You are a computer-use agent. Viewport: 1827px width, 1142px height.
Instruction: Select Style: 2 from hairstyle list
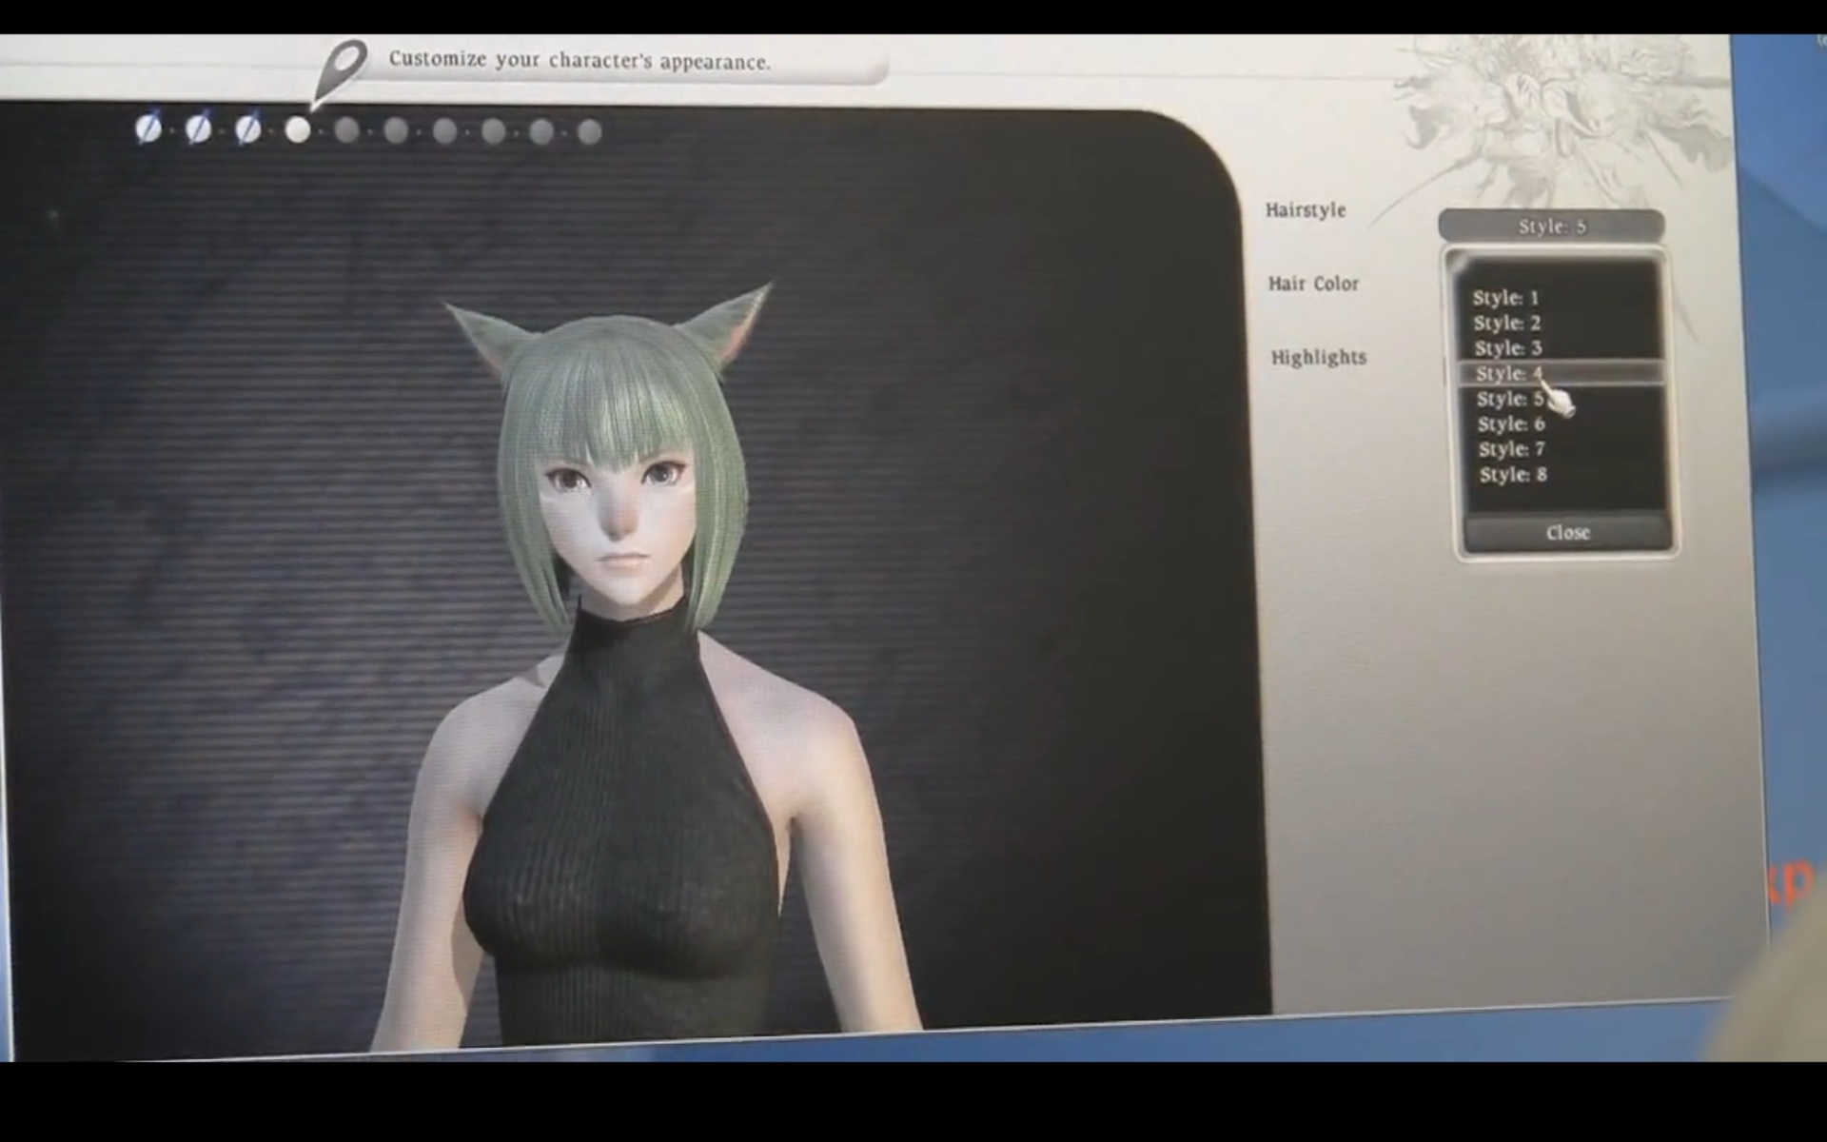tap(1507, 324)
